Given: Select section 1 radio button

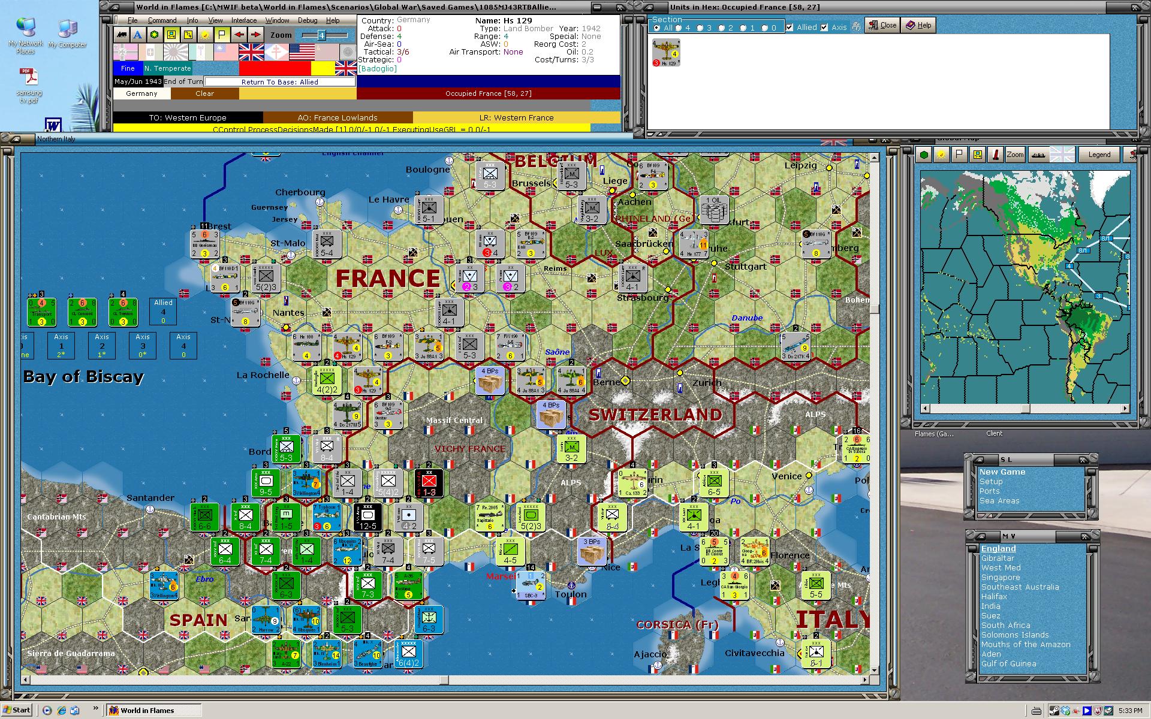Looking at the screenshot, I should [743, 28].
